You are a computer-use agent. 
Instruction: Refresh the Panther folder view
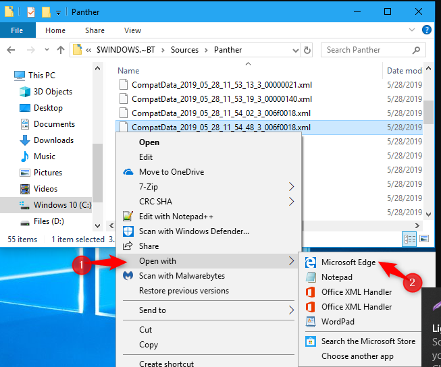click(307, 51)
